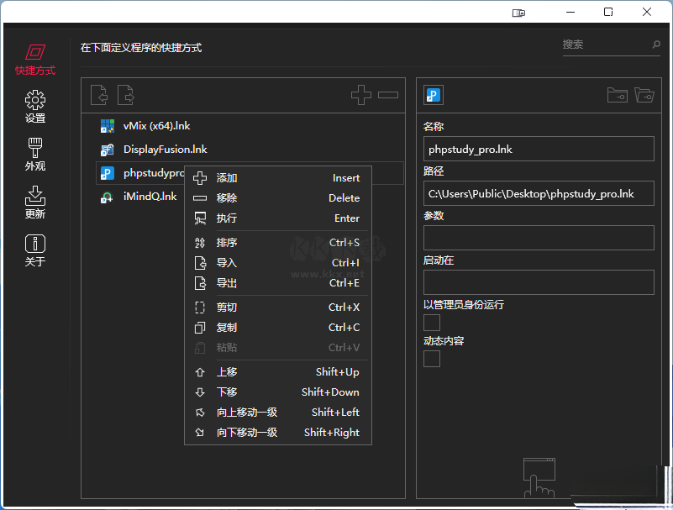Toggle the 动态内容 checkbox
Image resolution: width=673 pixels, height=510 pixels.
pos(432,359)
